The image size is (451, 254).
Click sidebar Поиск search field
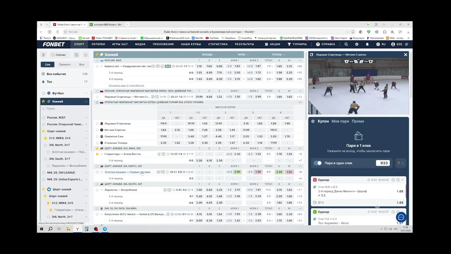pyautogui.click(x=65, y=109)
